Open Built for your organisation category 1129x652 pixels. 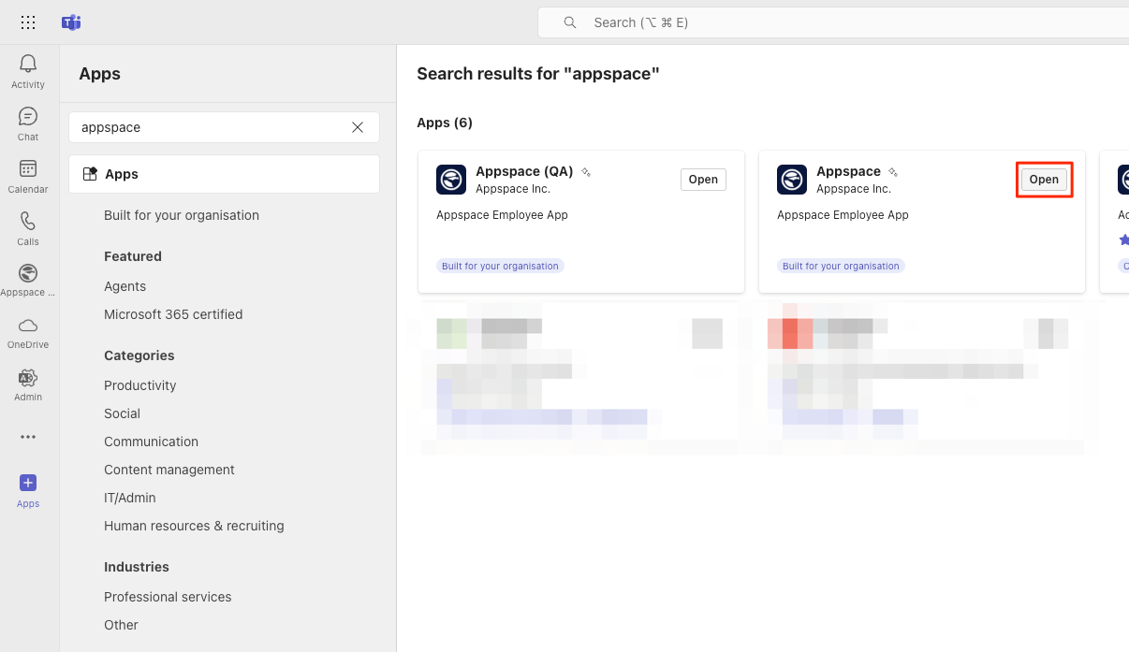182,215
